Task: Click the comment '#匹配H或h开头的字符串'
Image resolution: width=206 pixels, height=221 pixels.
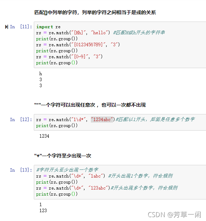Action: pos(139,33)
